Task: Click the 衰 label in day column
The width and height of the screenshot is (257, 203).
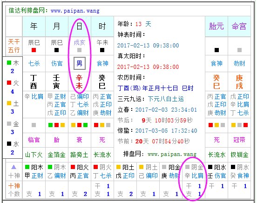Action: click(x=79, y=140)
